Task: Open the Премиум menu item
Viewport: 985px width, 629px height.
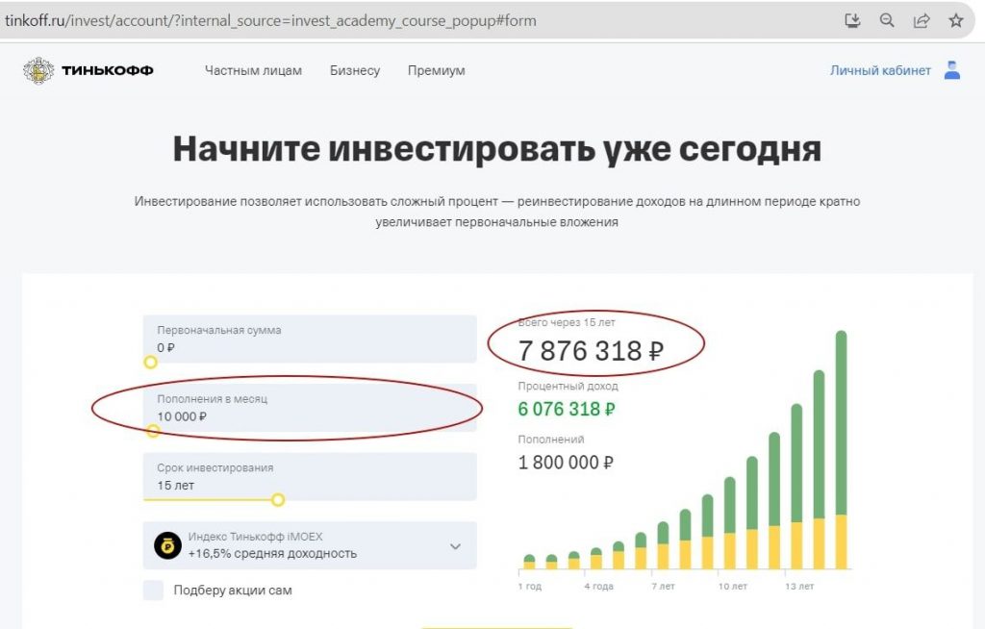Action: pos(436,70)
